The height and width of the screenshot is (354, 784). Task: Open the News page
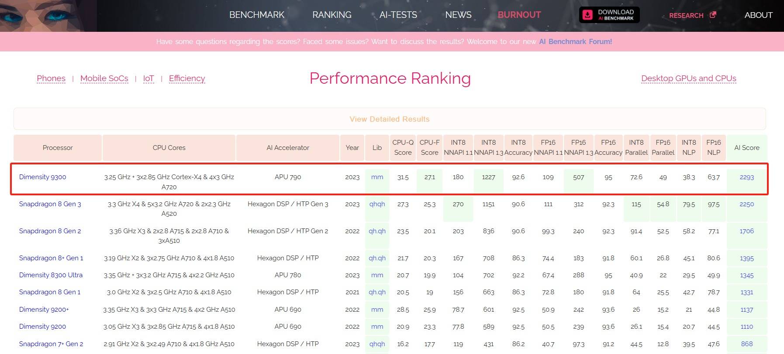click(x=458, y=15)
